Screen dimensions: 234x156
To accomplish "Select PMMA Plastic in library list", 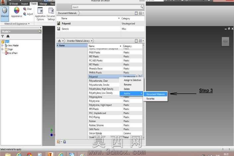I will tap(115, 73).
